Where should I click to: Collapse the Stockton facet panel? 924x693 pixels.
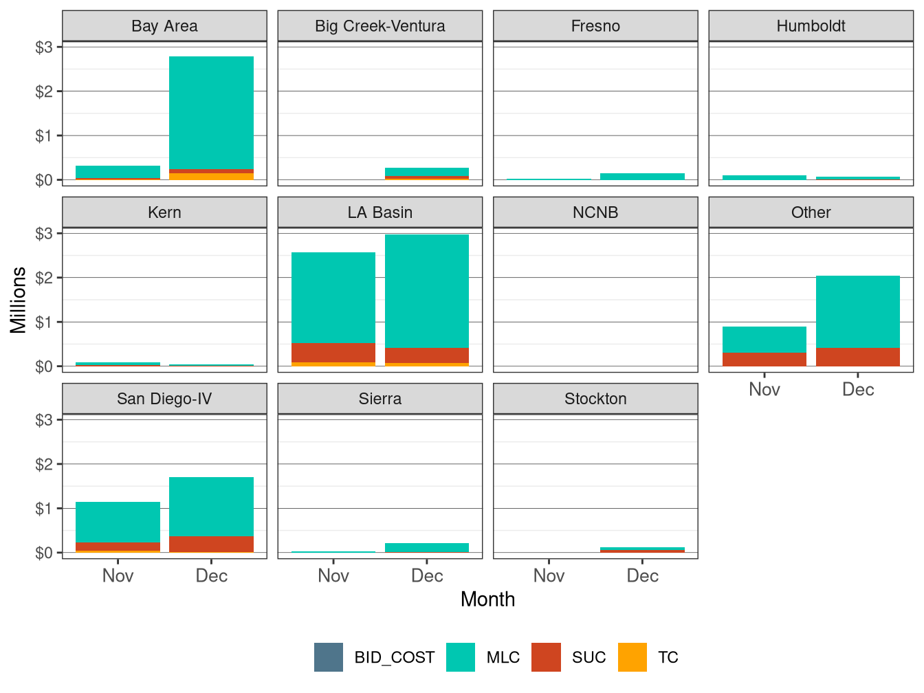(x=594, y=398)
